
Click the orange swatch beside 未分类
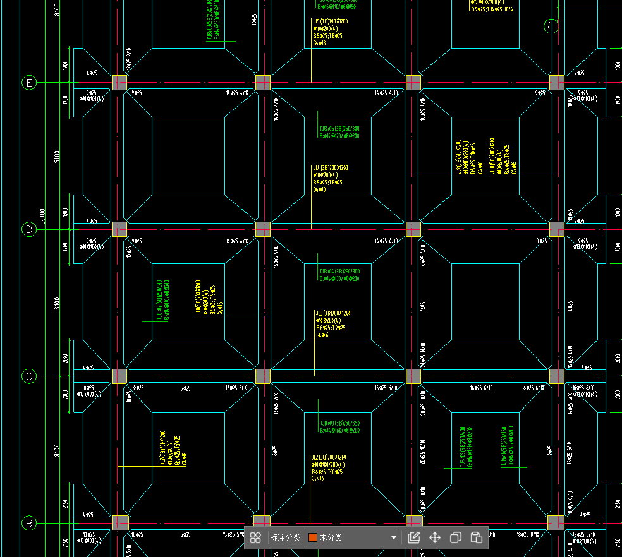(x=313, y=537)
